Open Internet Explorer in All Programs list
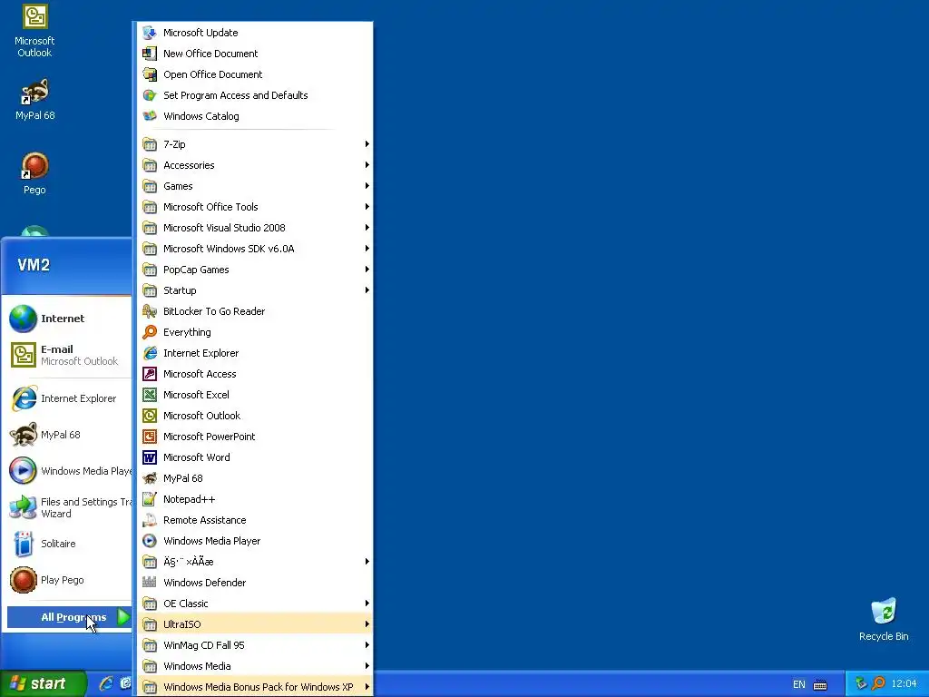This screenshot has height=697, width=929. pyautogui.click(x=255, y=353)
